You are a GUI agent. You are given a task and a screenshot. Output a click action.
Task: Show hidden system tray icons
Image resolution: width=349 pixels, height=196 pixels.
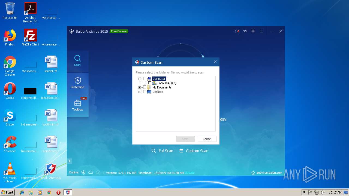[304, 192]
